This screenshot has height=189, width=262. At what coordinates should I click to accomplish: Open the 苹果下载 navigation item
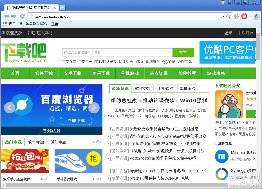click(x=101, y=73)
